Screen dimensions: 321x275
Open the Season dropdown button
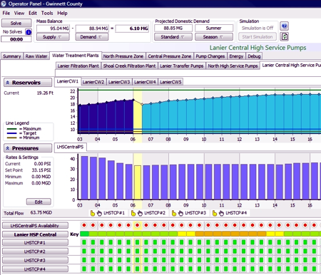coord(214,37)
